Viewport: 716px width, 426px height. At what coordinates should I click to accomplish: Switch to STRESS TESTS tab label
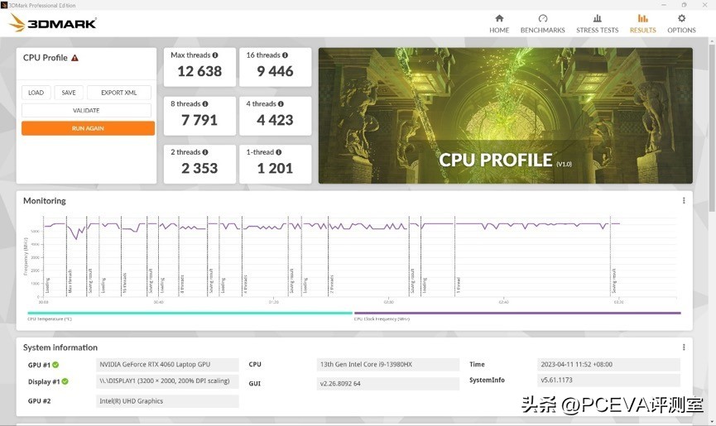point(598,30)
